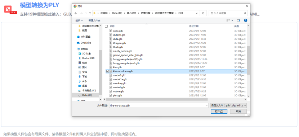Select the Dragon.glb file
Image resolution: width=299 pixels, height=137 pixels.
pyautogui.click(x=119, y=43)
